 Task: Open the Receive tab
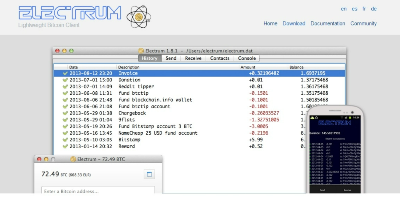(x=193, y=58)
